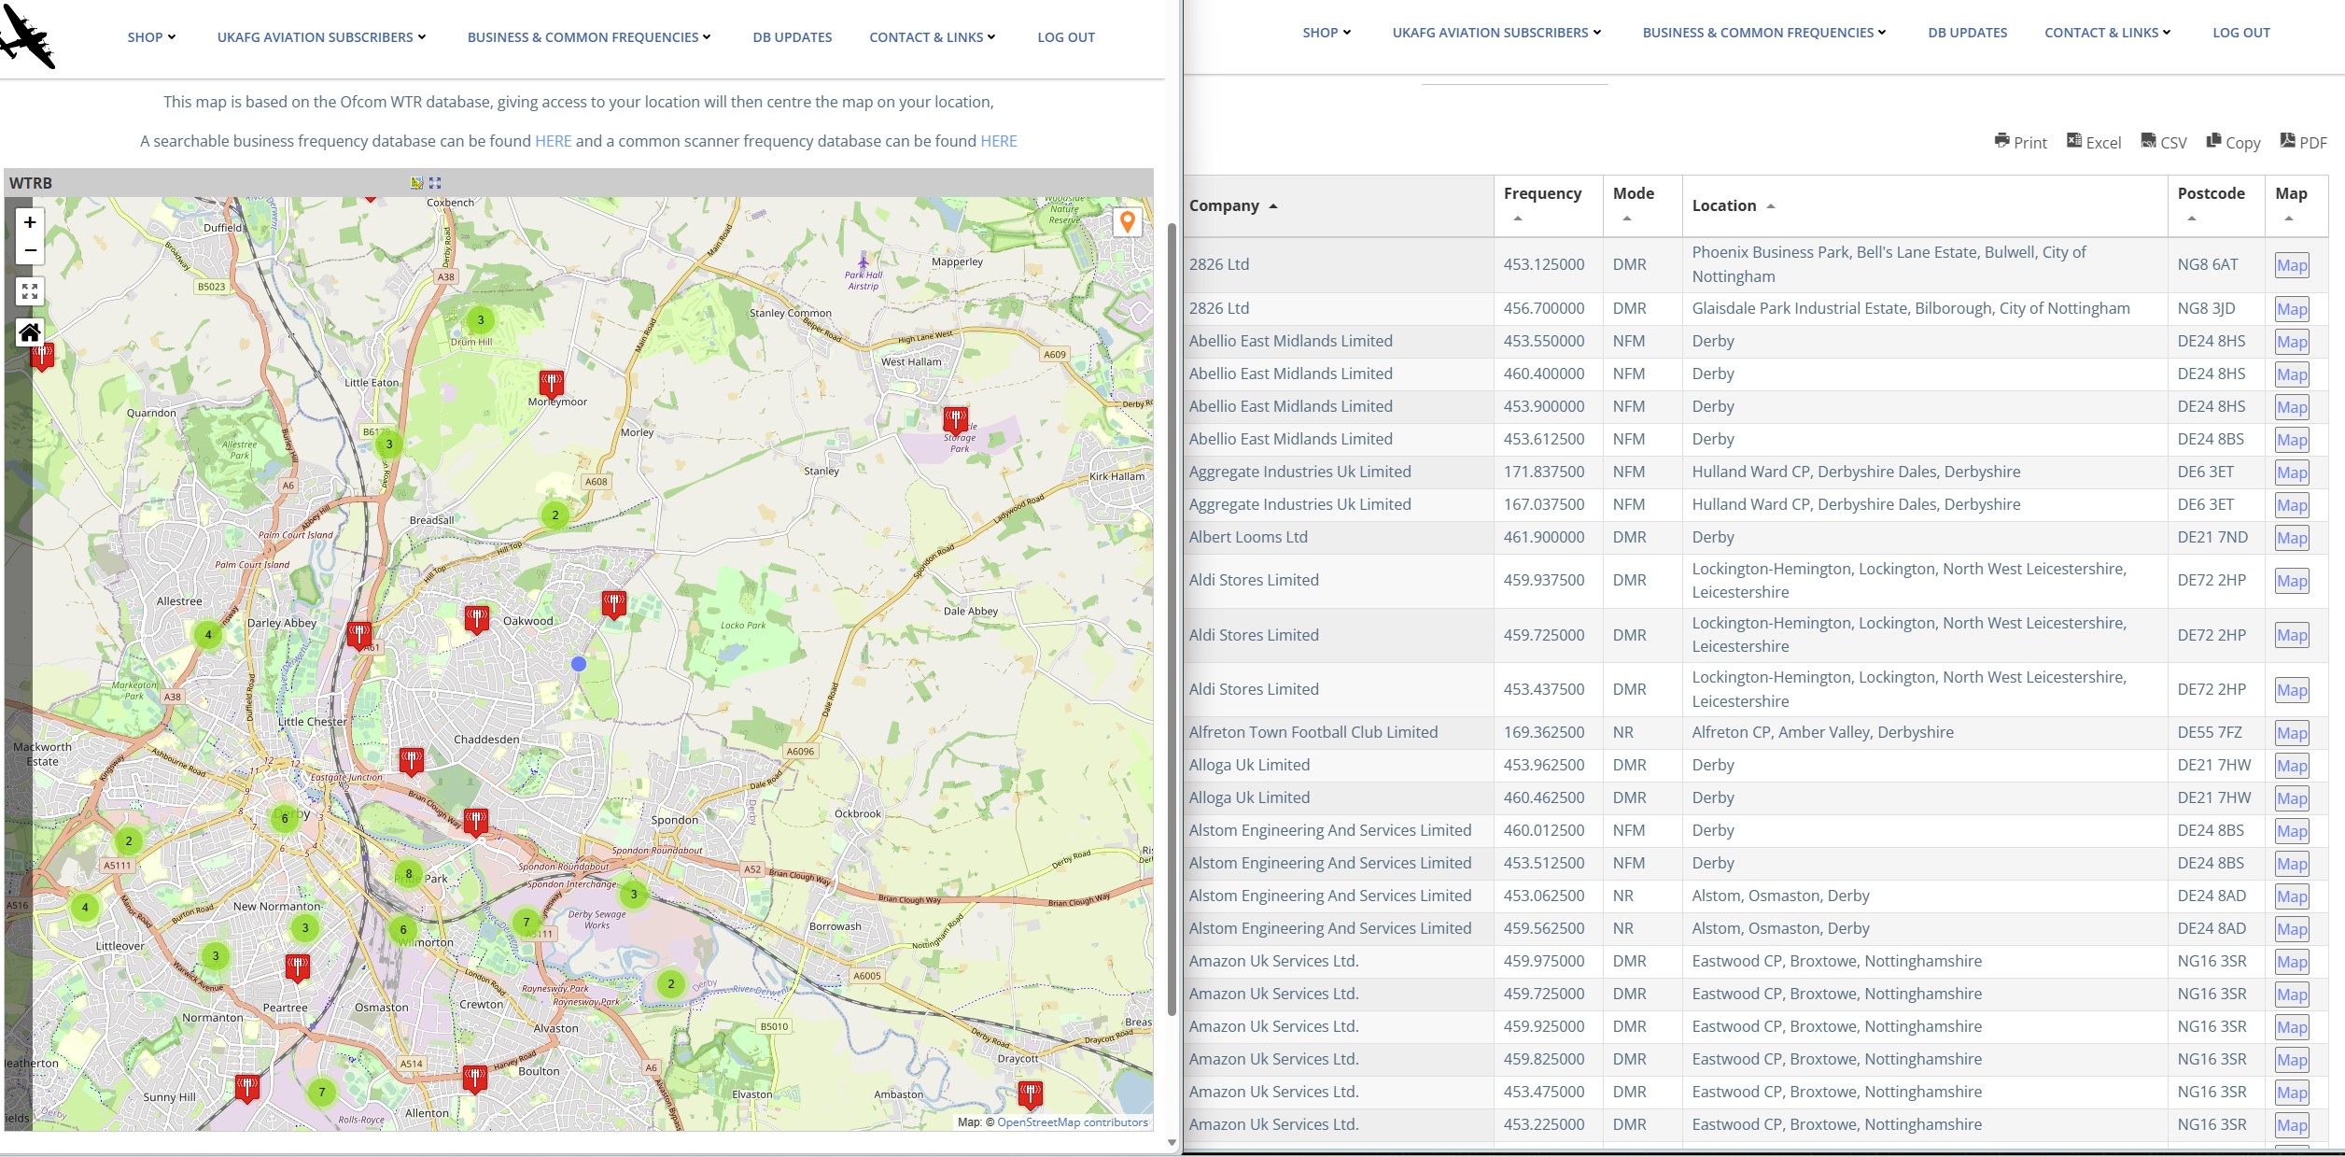Zoom in on the WTRB map
2345x1157 pixels.
30,222
